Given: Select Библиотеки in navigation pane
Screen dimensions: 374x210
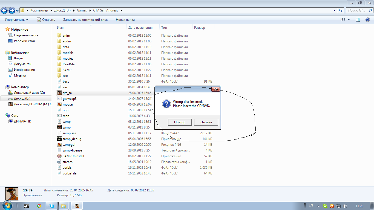Looking at the screenshot, I should point(20,52).
